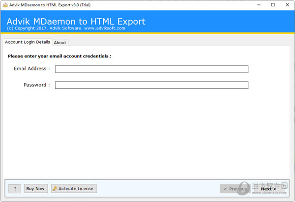Go forward with the Next button
295x202 pixels.
268,189
